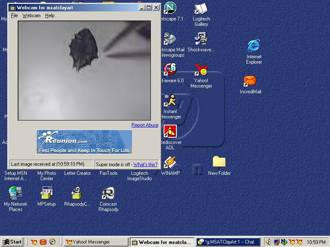Click the Netscape N tray icon
330x247 pixels.
[284, 242]
